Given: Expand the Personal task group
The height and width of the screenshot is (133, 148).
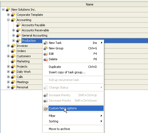Looking at the screenshot, I should [x=8, y=87].
